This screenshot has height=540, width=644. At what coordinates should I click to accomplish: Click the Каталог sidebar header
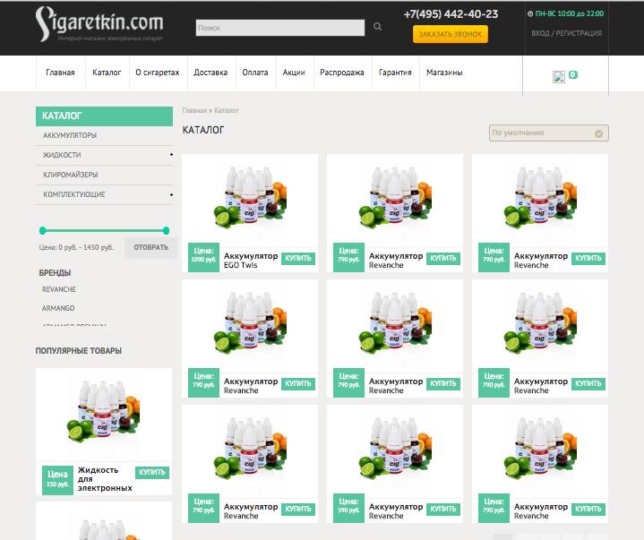click(x=104, y=116)
